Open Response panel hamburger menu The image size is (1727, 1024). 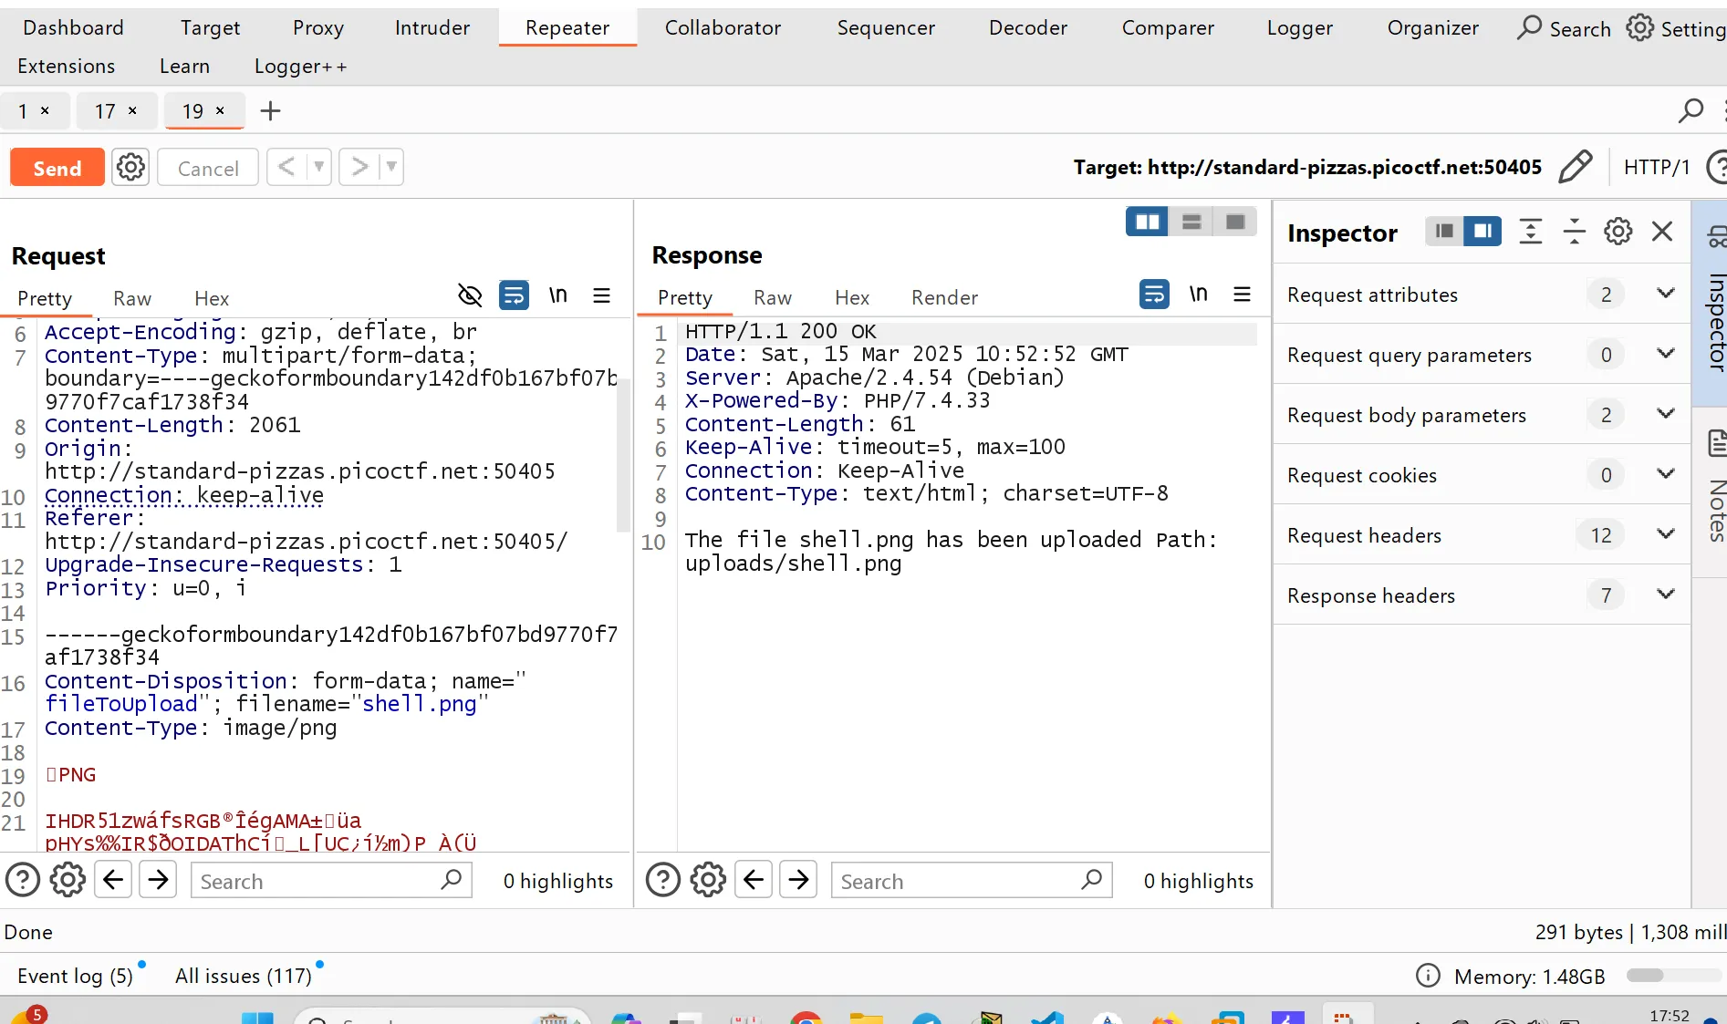[1242, 295]
